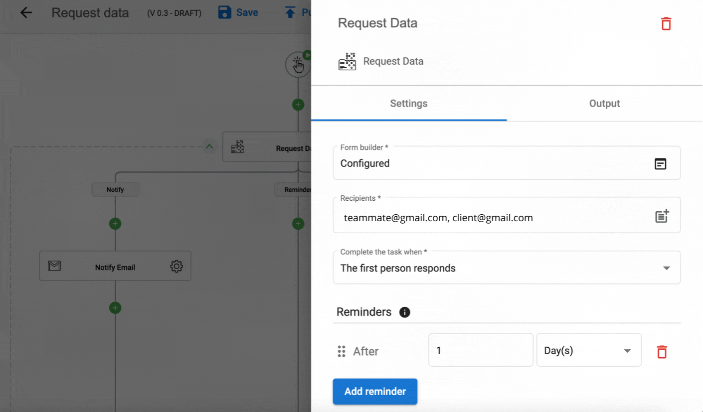Viewport: 703px width, 412px height.
Task: Open the 'Complete the task when' dropdown
Action: pyautogui.click(x=507, y=268)
